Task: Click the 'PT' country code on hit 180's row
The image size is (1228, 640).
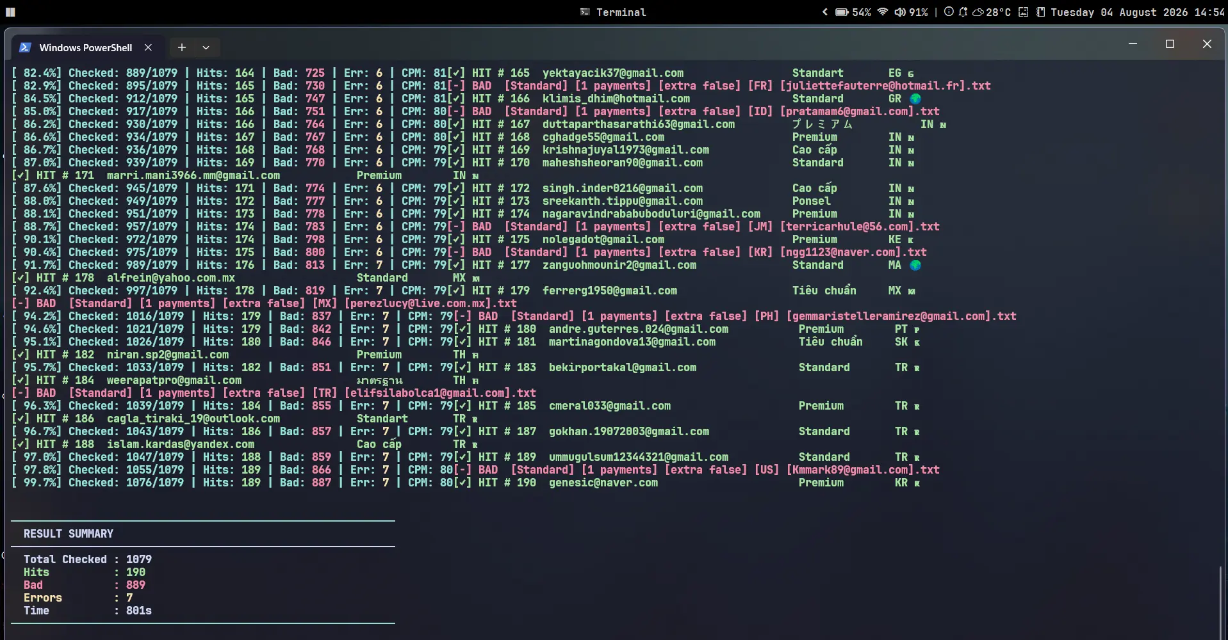Action: point(901,329)
